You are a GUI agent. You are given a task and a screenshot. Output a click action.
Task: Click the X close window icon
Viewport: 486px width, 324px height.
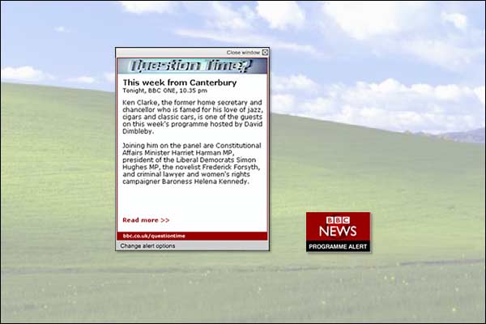[x=264, y=52]
